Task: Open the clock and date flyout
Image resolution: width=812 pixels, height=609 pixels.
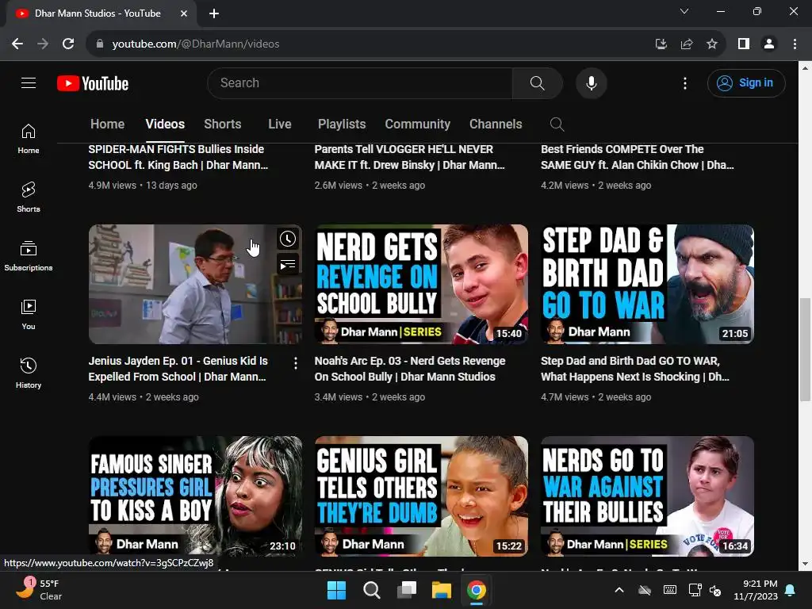Action: pyautogui.click(x=756, y=590)
